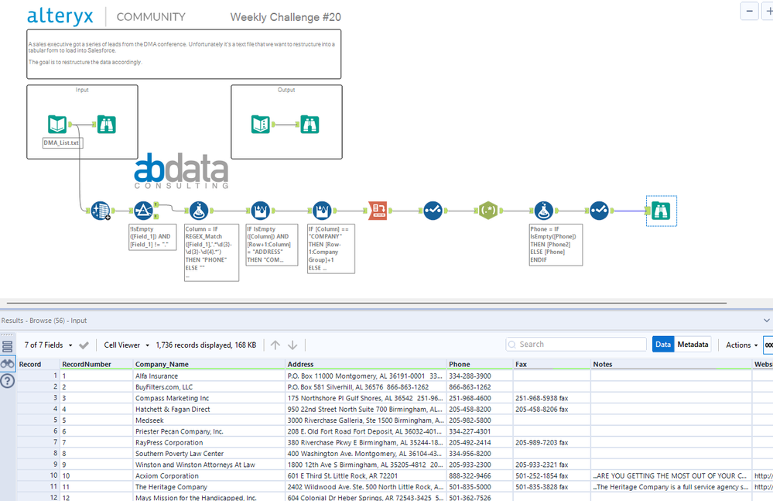The width and height of the screenshot is (773, 501).
Task: Click the Medseek company cell
Action: (x=210, y=420)
